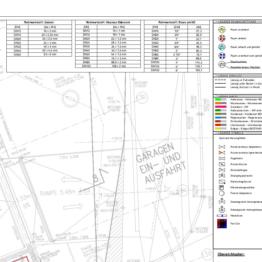The height and width of the screenshot is (262, 262).
Task: Click the yellow Raum unbeheizt symbol
Action: (x=222, y=30)
